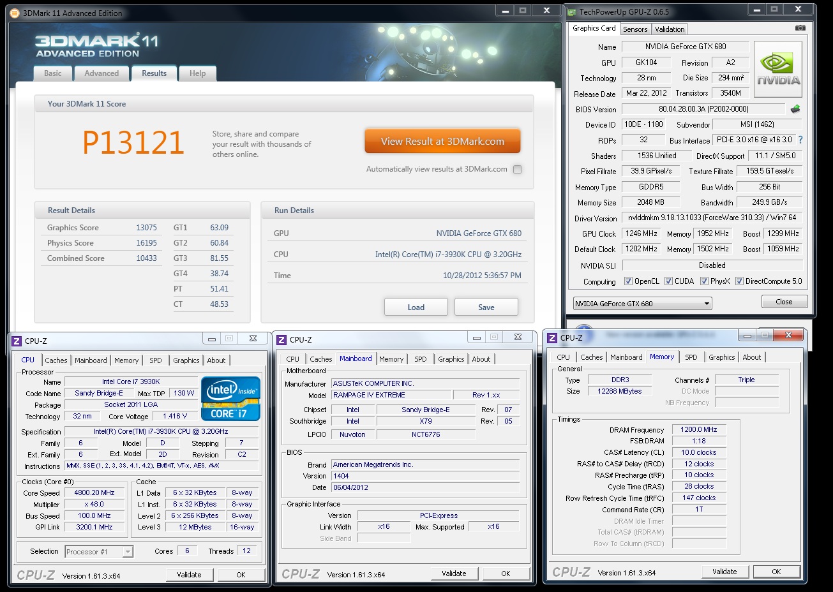Viewport: 833px width, 592px height.
Task: Click the Channels # value Triple
Action: pos(746,380)
